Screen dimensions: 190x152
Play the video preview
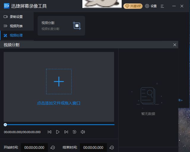point(58,132)
